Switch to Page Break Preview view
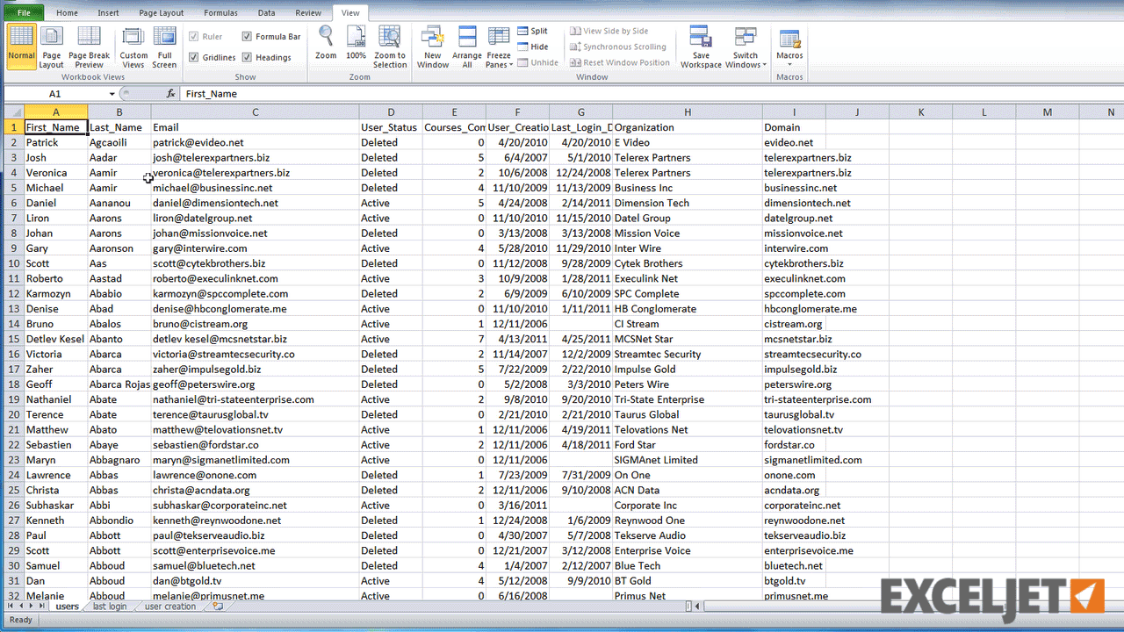 [x=88, y=46]
